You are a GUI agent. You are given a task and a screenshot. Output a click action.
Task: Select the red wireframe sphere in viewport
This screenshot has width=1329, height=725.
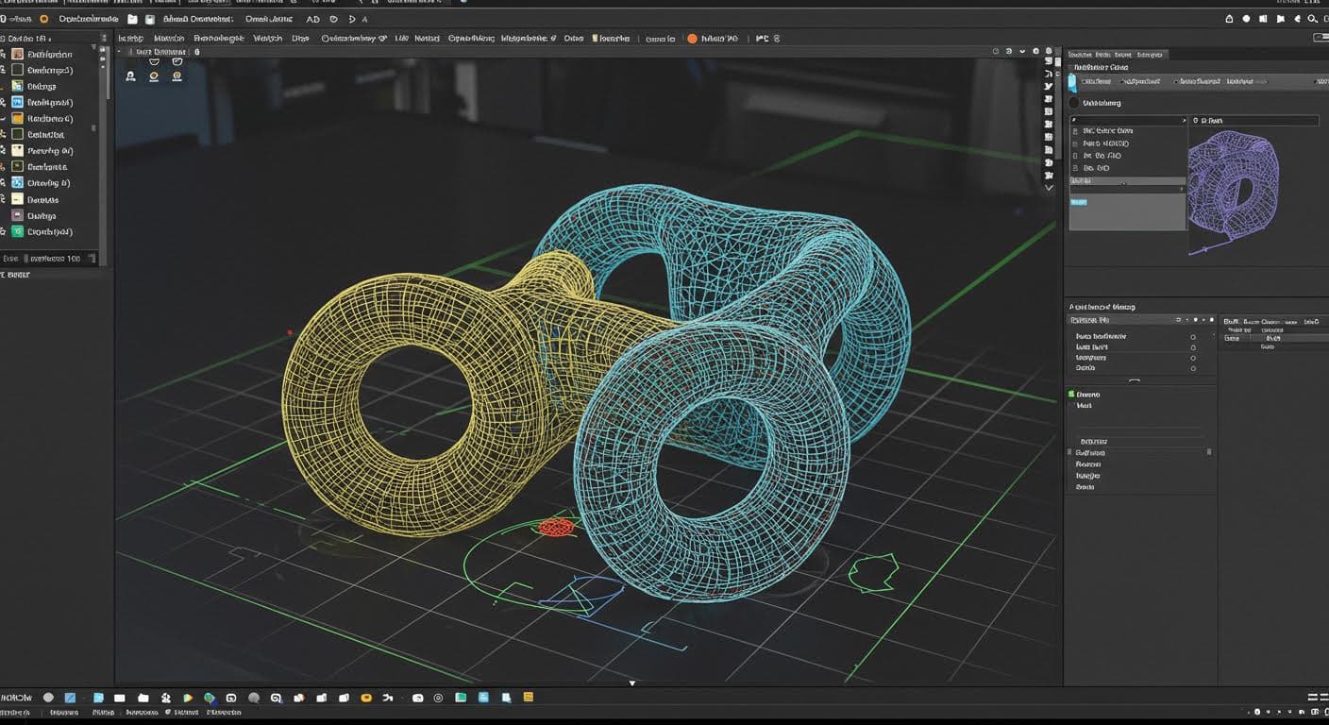(556, 527)
